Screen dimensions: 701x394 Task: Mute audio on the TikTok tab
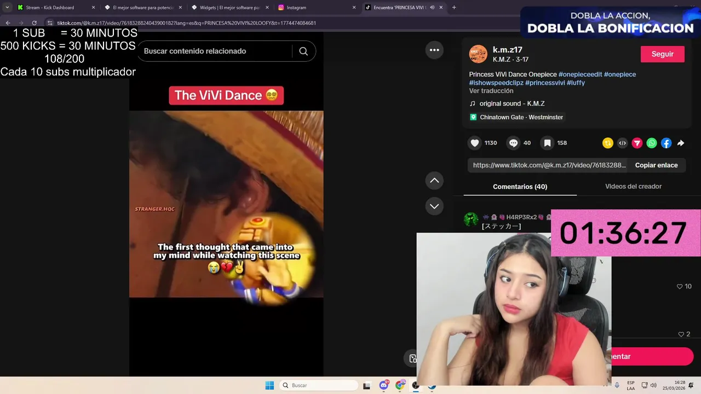tap(432, 8)
